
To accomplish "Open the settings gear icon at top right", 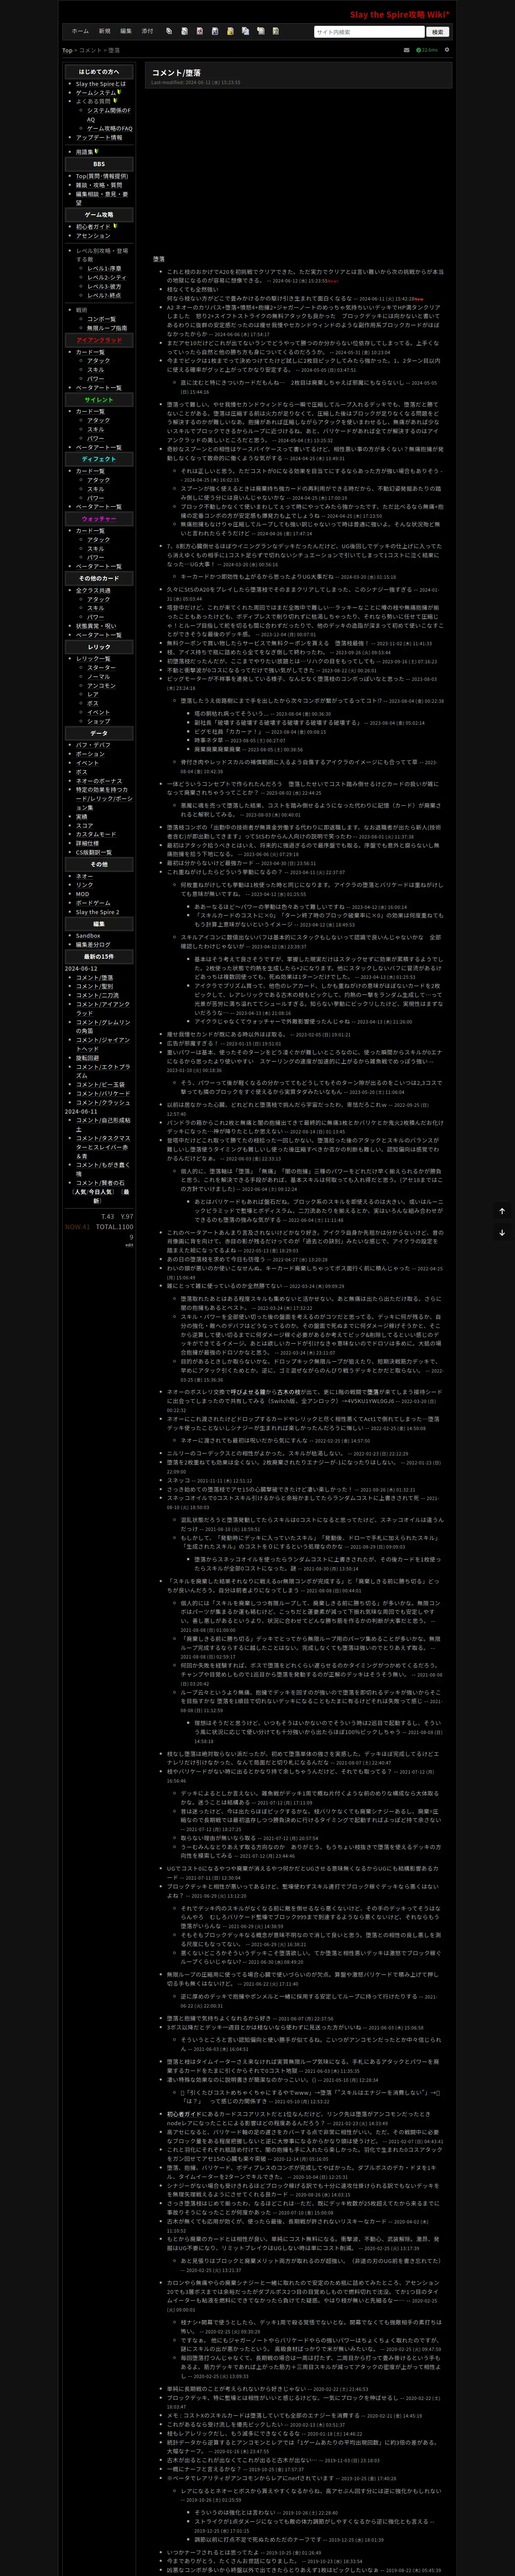I will 447,49.
